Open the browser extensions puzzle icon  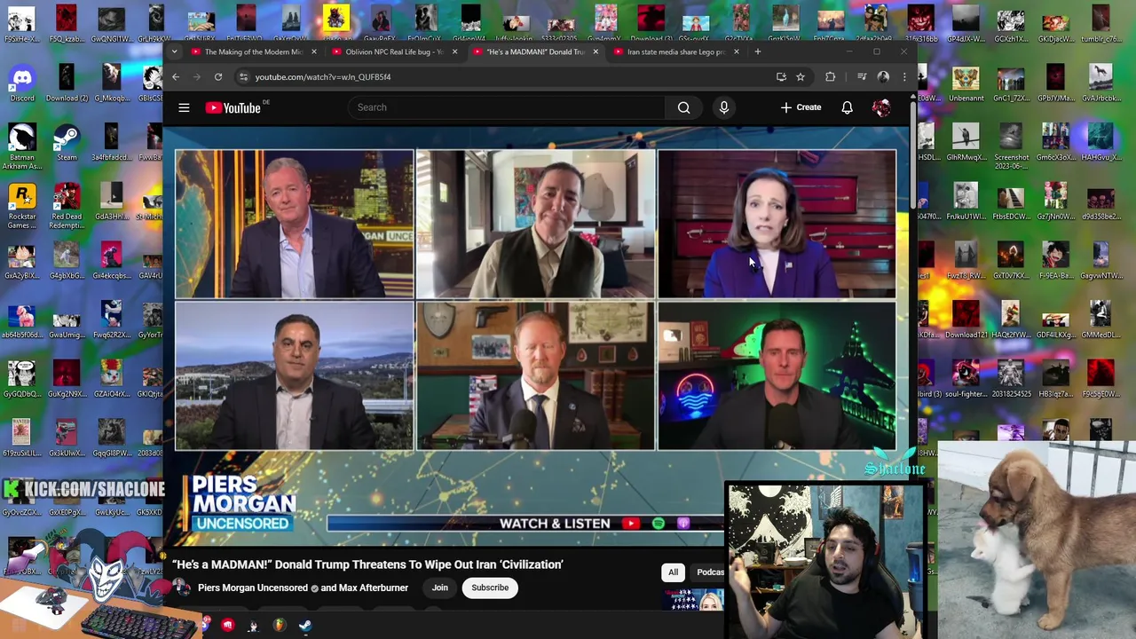[831, 77]
